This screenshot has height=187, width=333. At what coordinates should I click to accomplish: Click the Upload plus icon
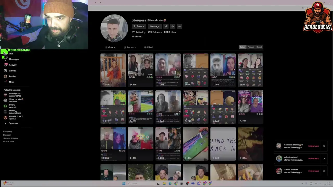pos(5,71)
